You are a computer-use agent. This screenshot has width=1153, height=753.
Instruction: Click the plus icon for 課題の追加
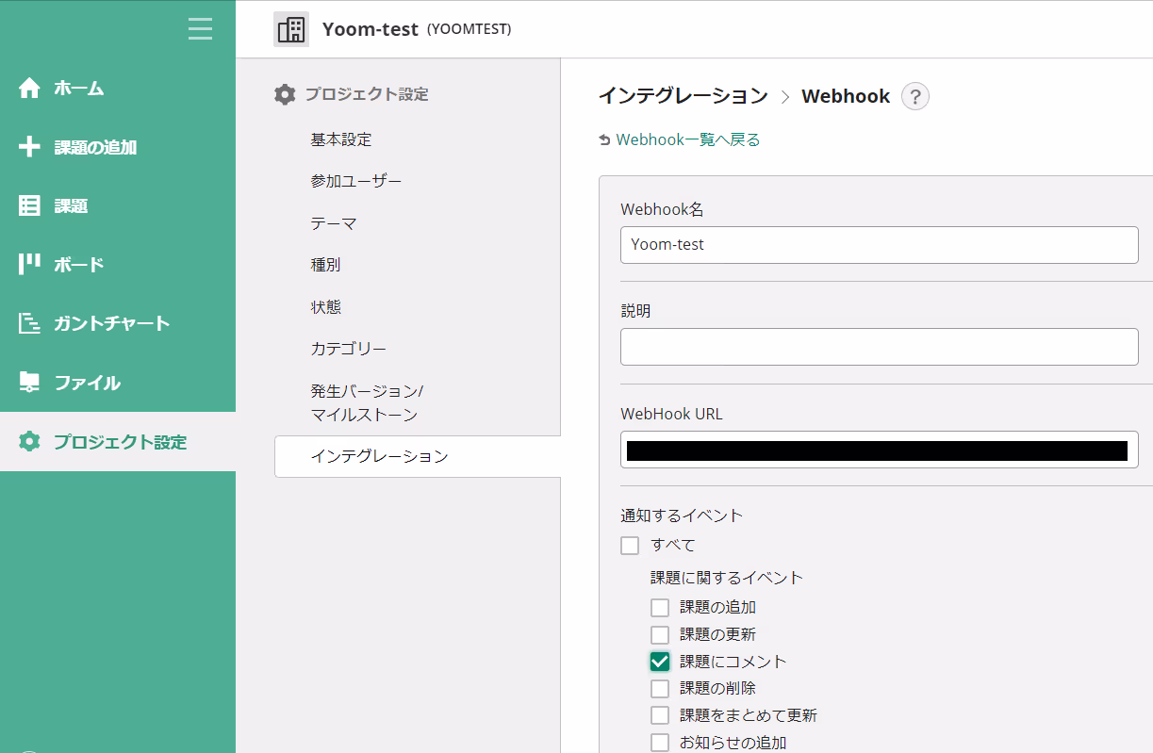(x=29, y=147)
